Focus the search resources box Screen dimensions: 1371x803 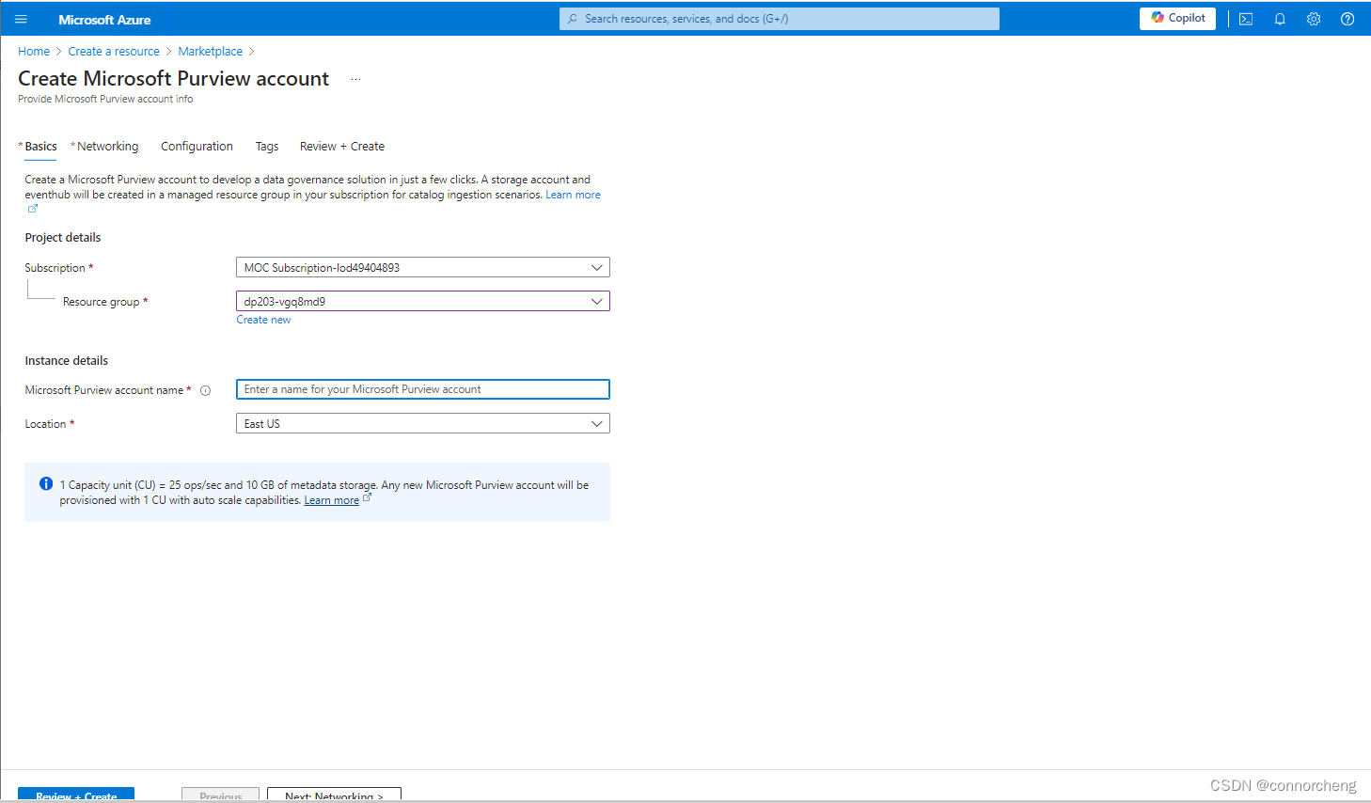[780, 19]
